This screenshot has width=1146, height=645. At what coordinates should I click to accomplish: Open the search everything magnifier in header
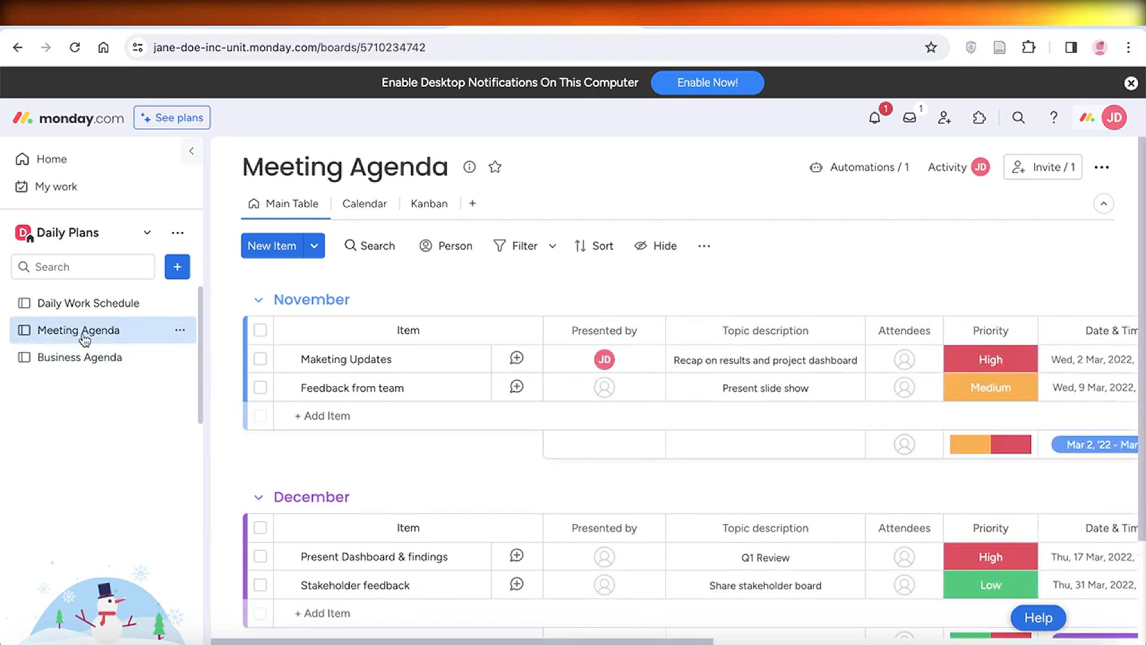point(1018,118)
